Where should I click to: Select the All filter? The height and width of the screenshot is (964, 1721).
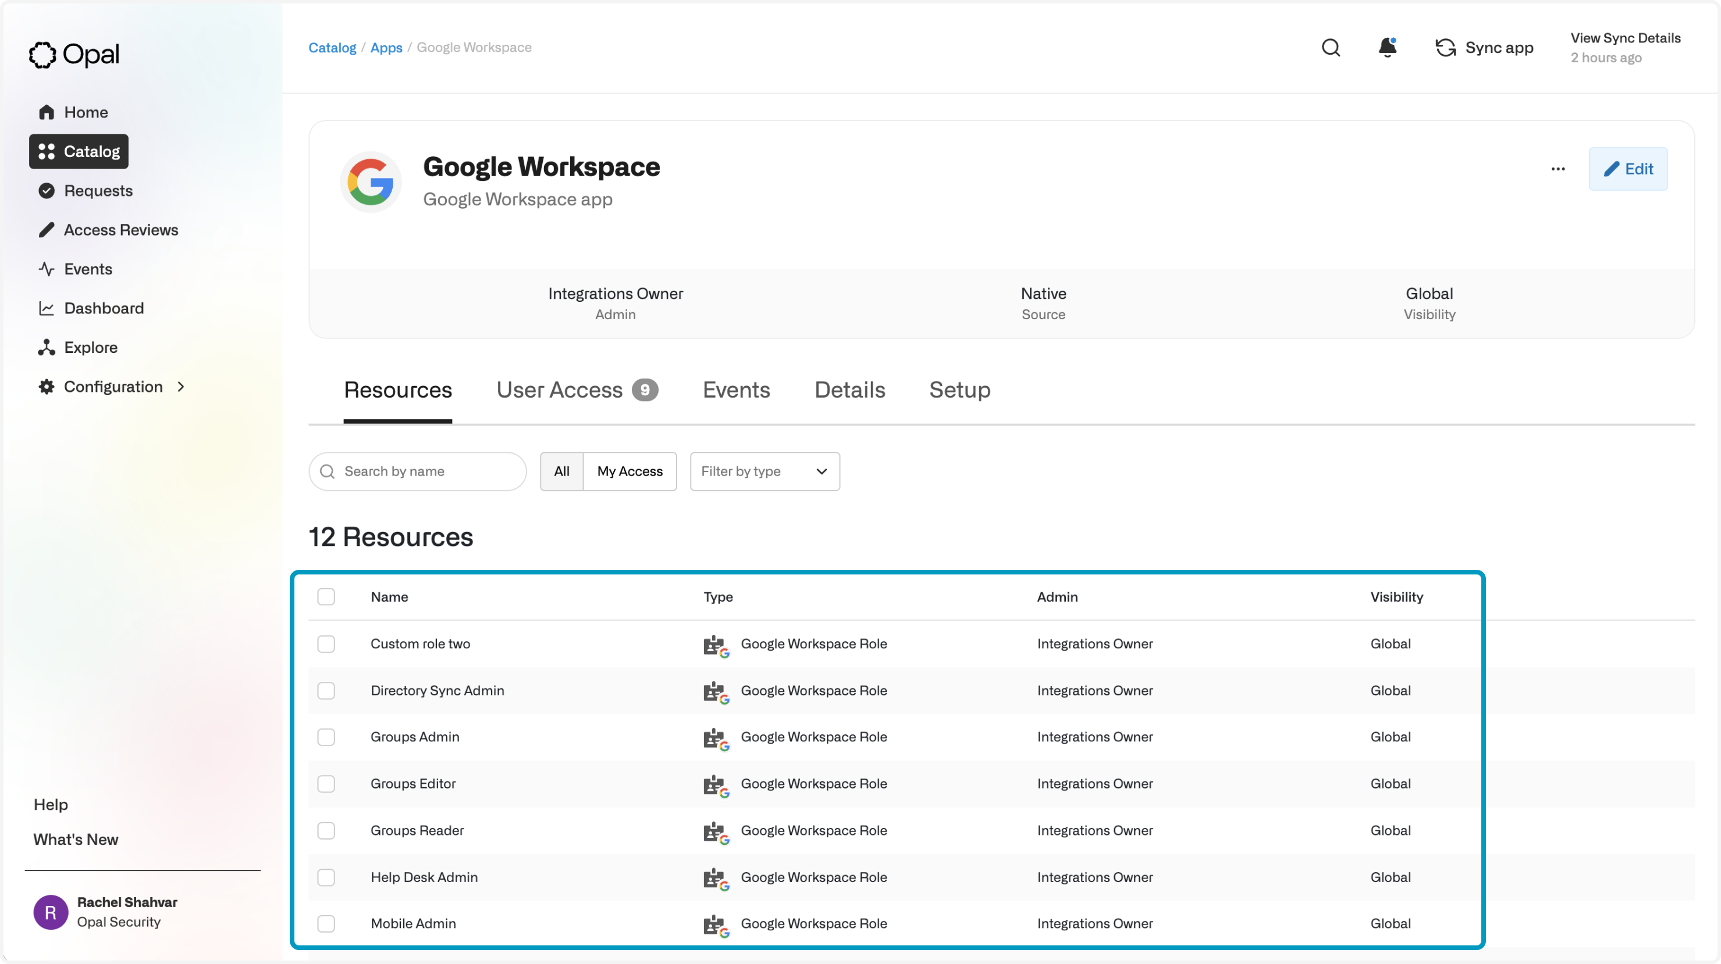point(561,472)
